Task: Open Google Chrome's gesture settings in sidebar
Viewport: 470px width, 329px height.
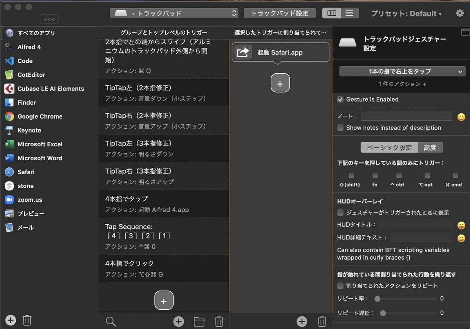Action: [40, 116]
